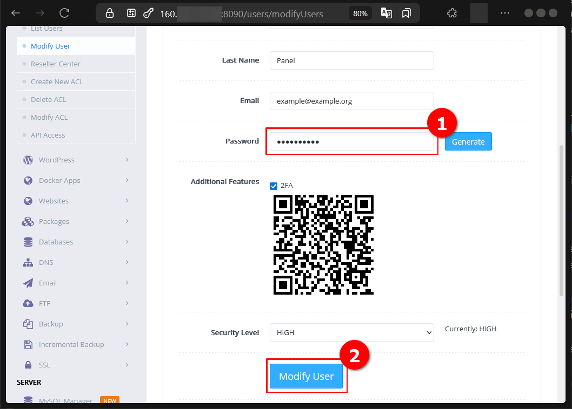The height and width of the screenshot is (409, 572).
Task: Click the MySQL Manager database icon
Action: (x=28, y=400)
